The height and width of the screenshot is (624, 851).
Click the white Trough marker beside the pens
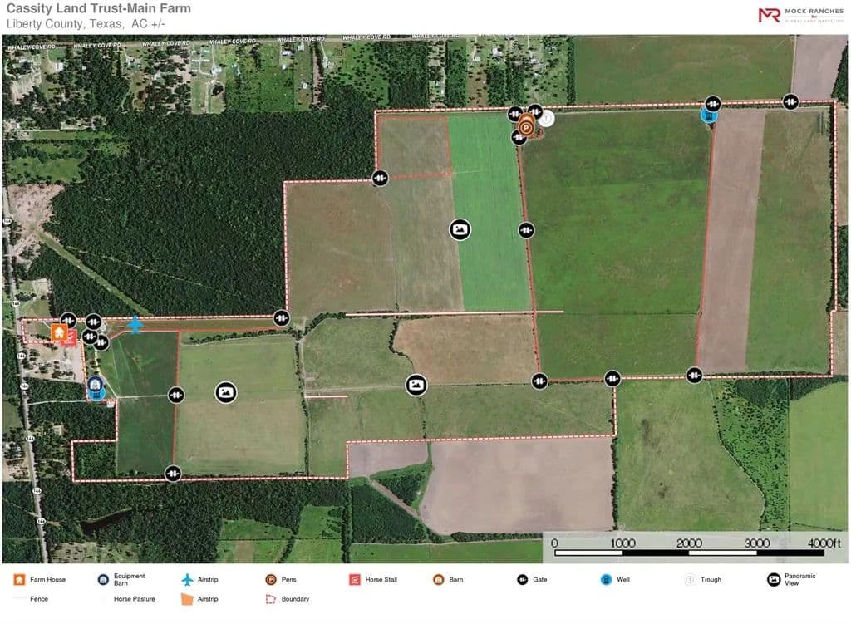click(x=546, y=118)
